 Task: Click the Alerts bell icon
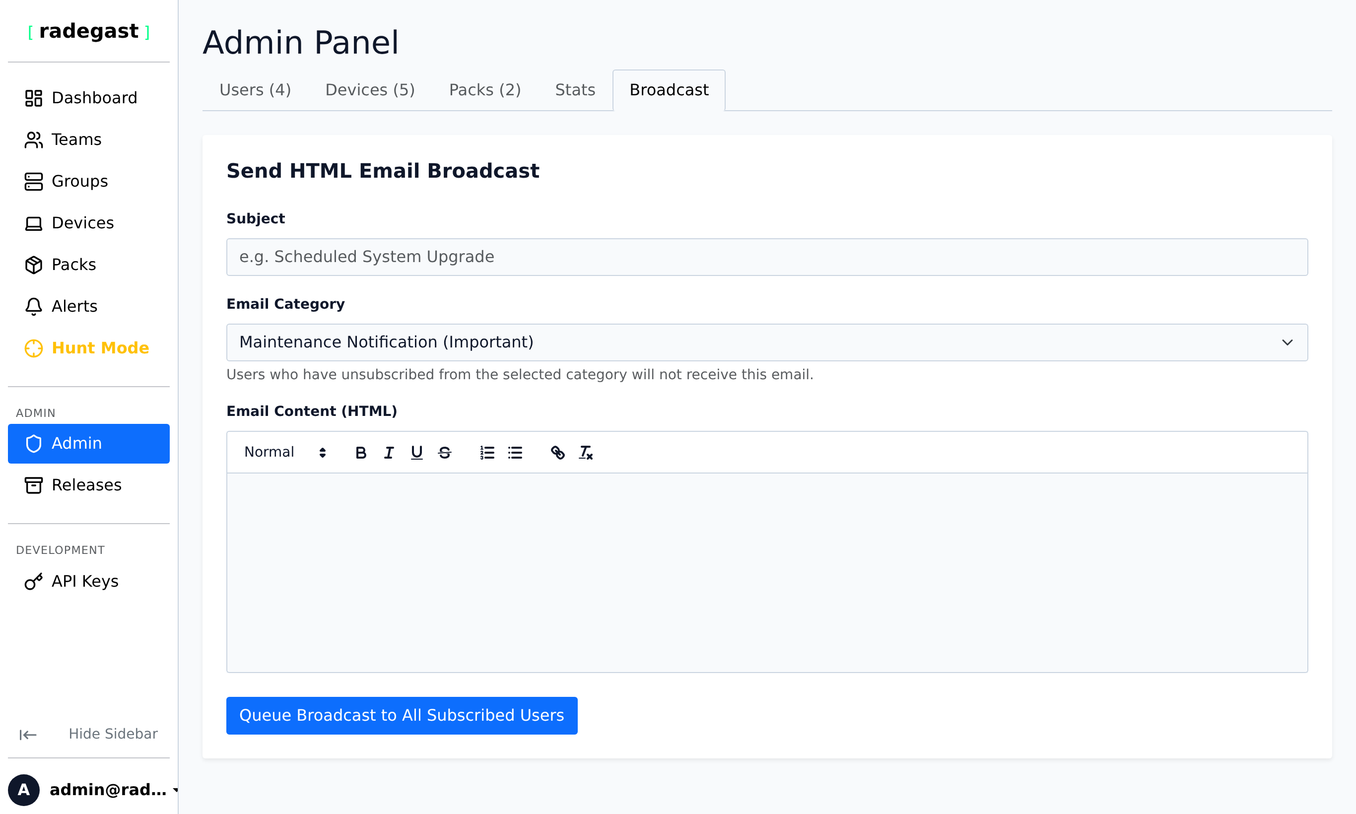point(33,307)
